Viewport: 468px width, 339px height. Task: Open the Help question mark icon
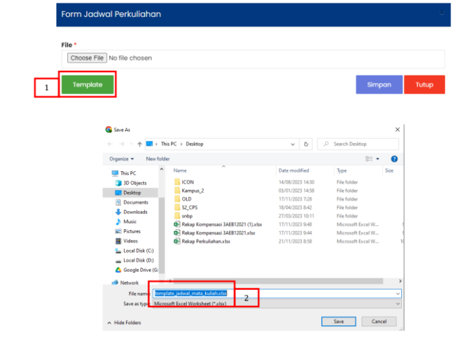point(394,158)
